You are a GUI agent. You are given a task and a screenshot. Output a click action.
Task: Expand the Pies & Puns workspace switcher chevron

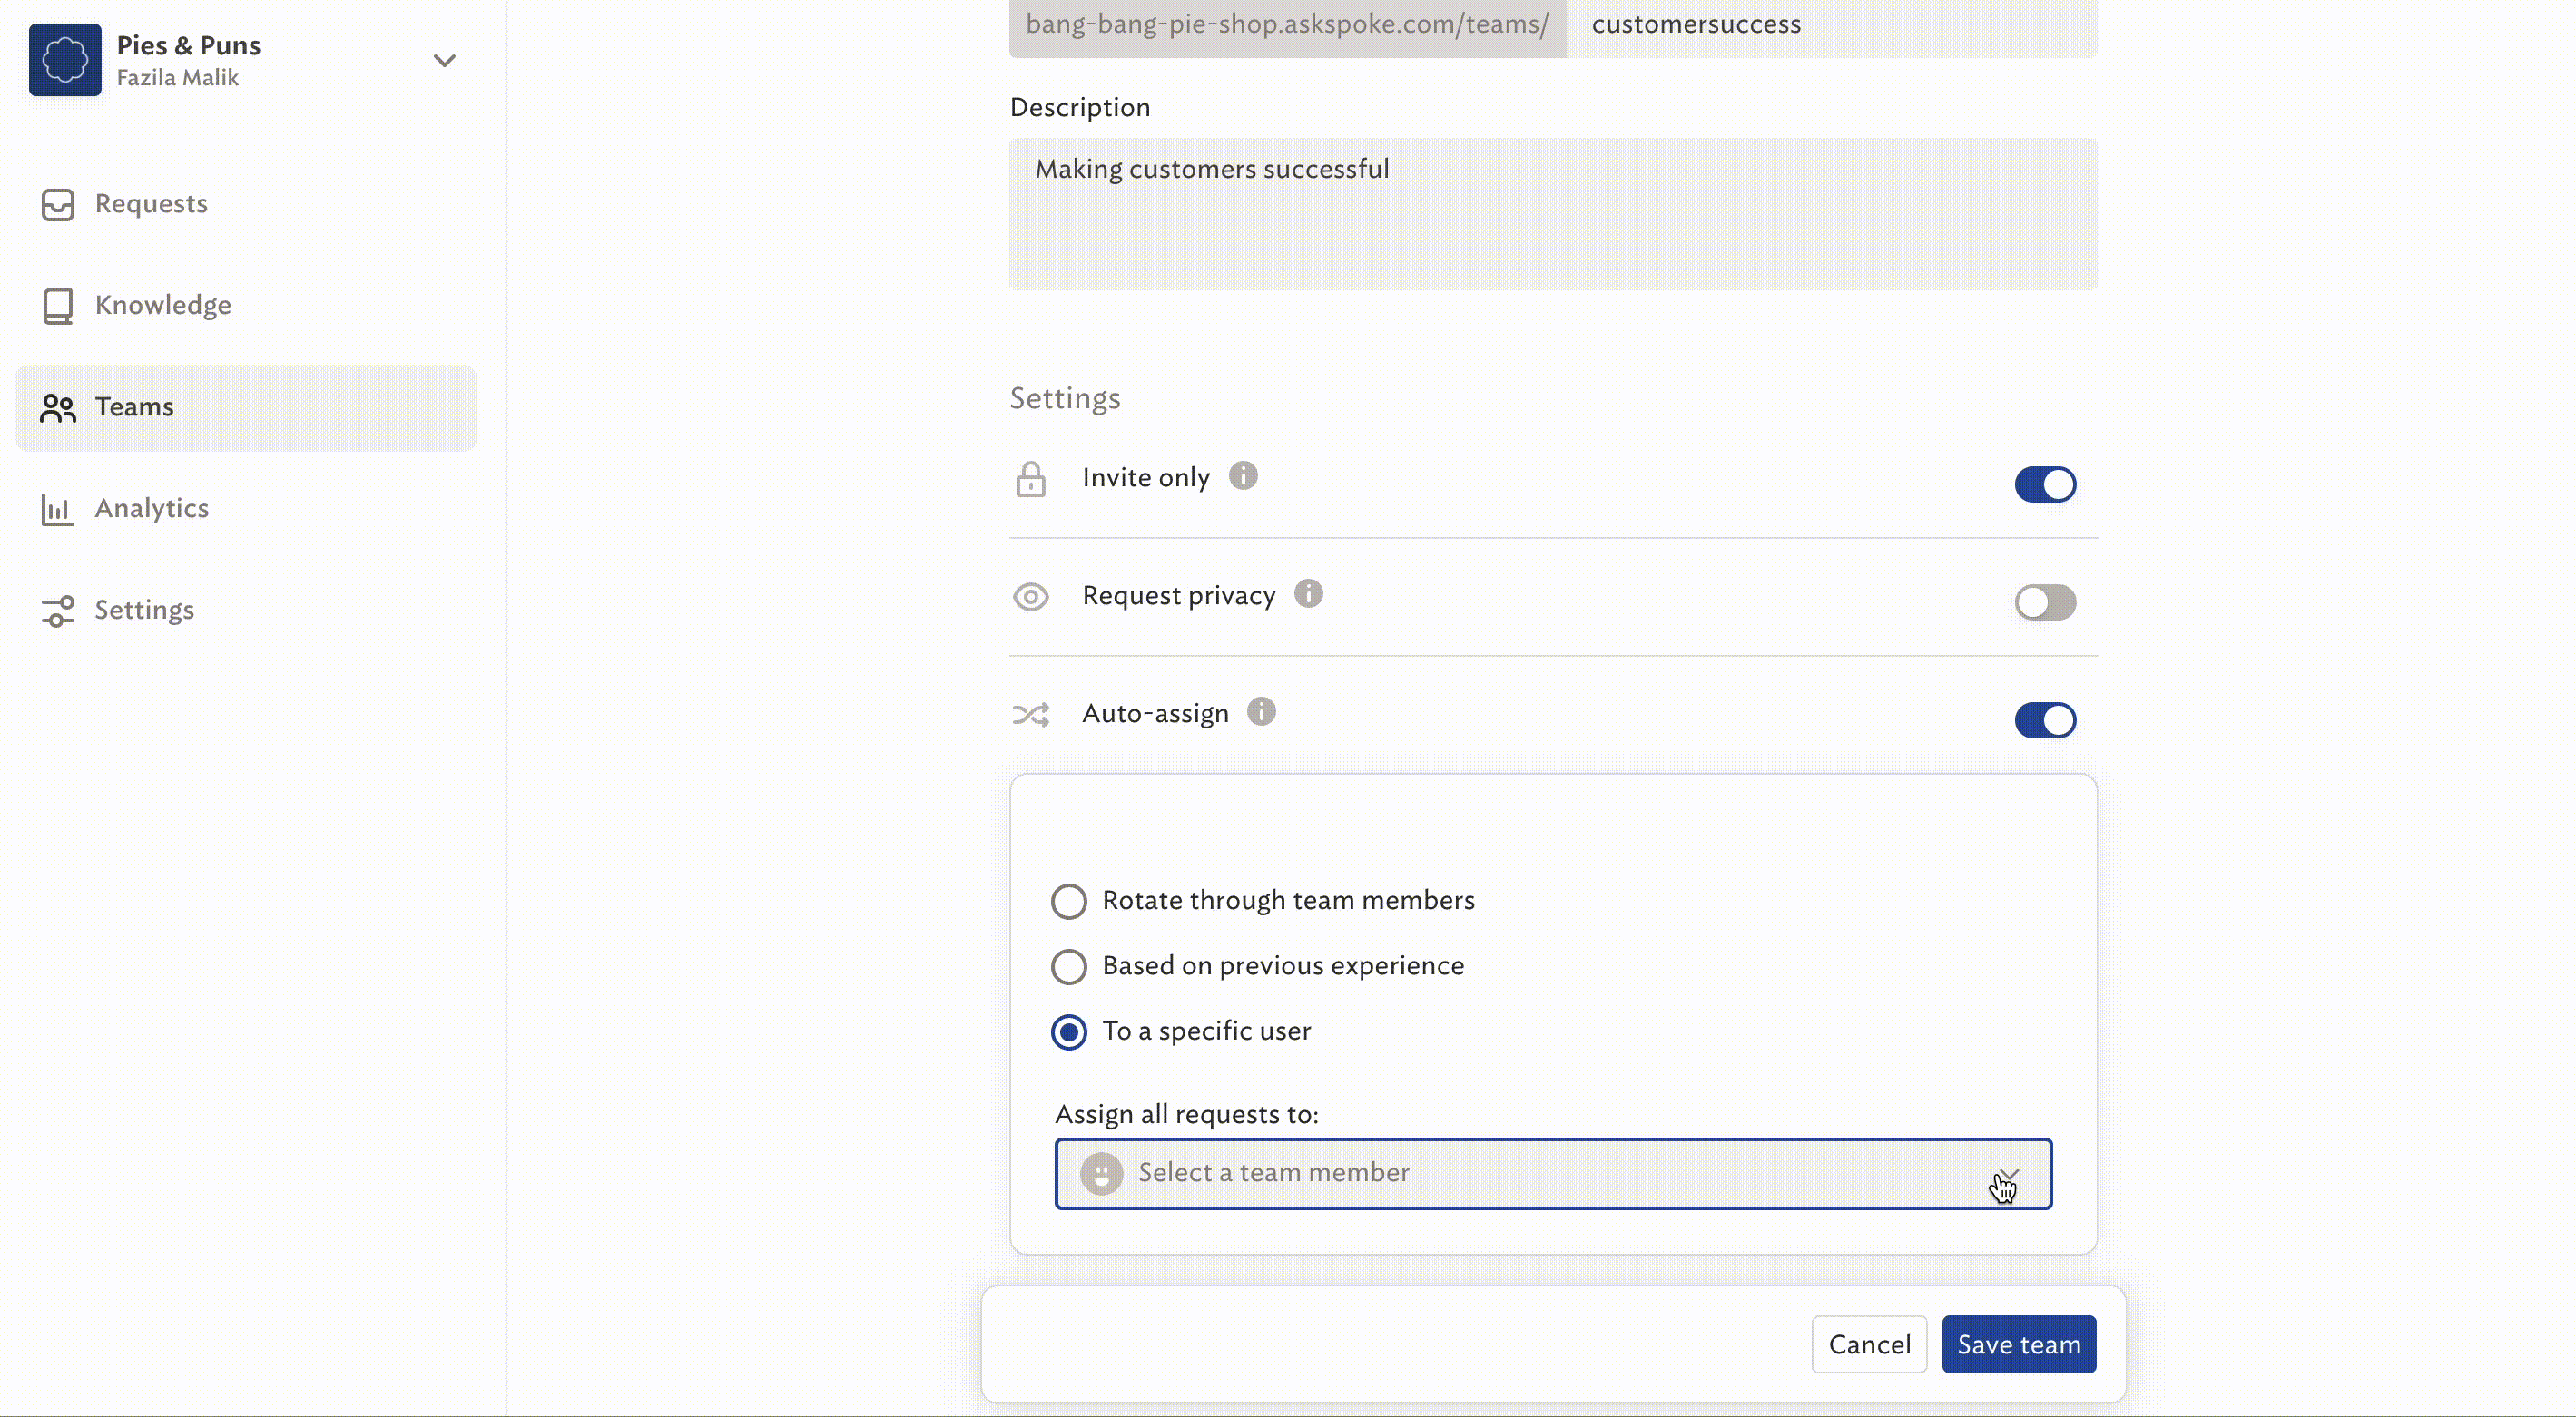(x=445, y=61)
